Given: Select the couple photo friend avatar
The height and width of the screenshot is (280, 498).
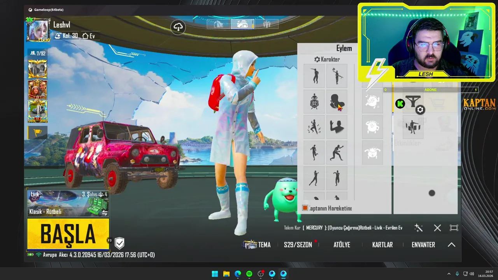Looking at the screenshot, I should click(x=37, y=89).
